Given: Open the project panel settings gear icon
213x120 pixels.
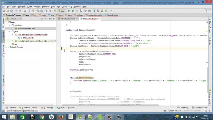Looking at the screenshot, I should click(x=50, y=19).
